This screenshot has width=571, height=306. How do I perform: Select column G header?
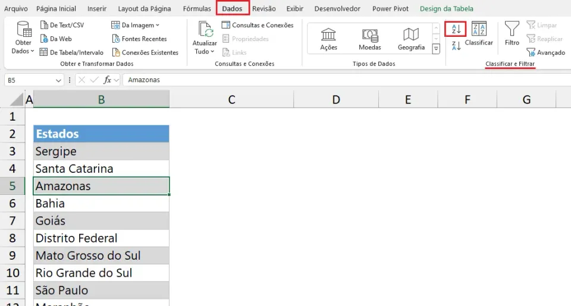click(x=526, y=99)
